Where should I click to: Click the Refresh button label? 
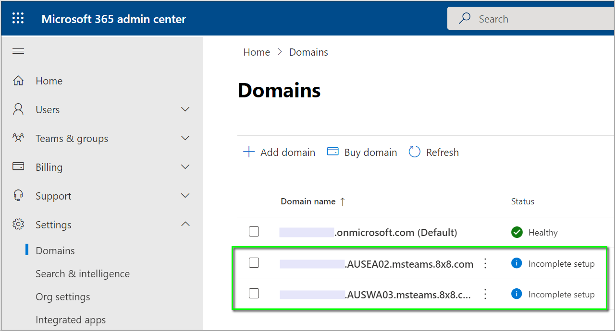tap(443, 153)
